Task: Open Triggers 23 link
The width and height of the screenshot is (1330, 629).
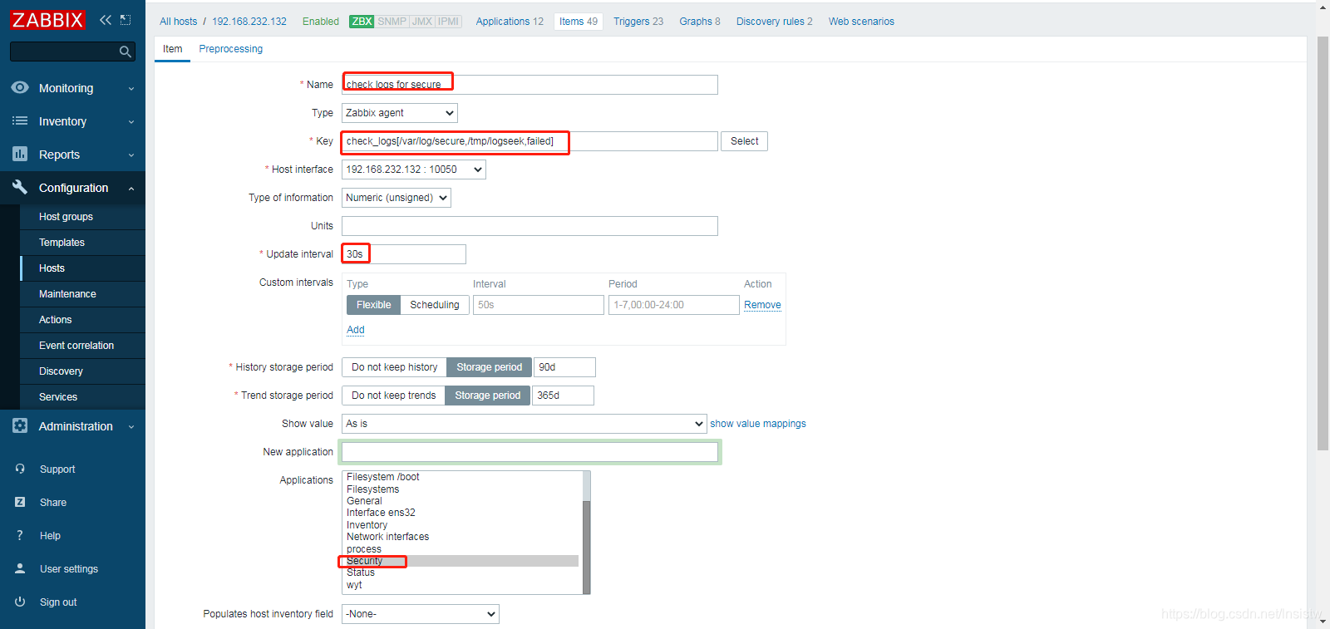Action: (638, 22)
